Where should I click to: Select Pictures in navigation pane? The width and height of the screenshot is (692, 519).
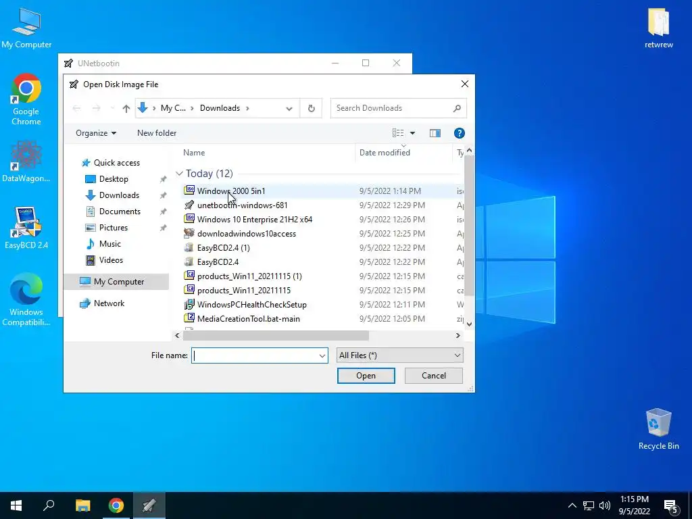click(x=113, y=228)
